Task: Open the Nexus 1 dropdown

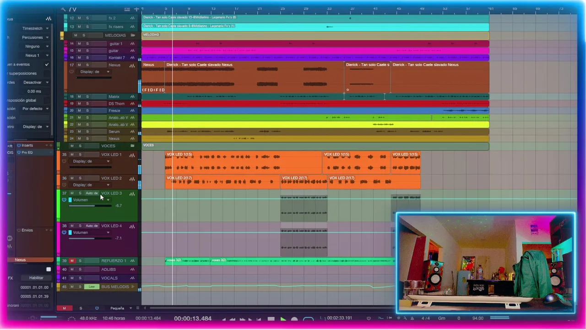Action: pos(35,55)
